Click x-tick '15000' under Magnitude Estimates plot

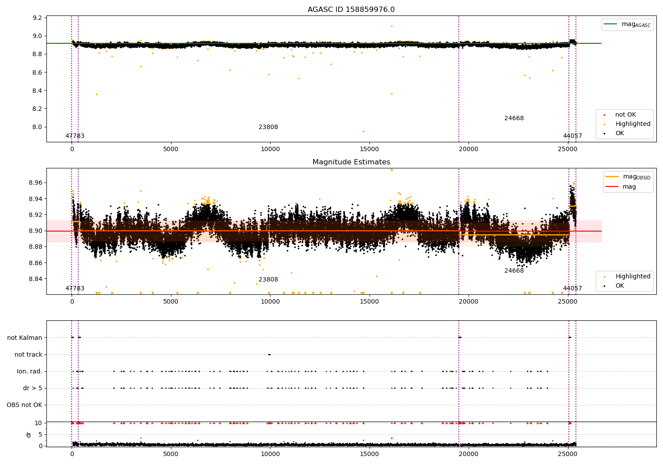tap(370, 301)
